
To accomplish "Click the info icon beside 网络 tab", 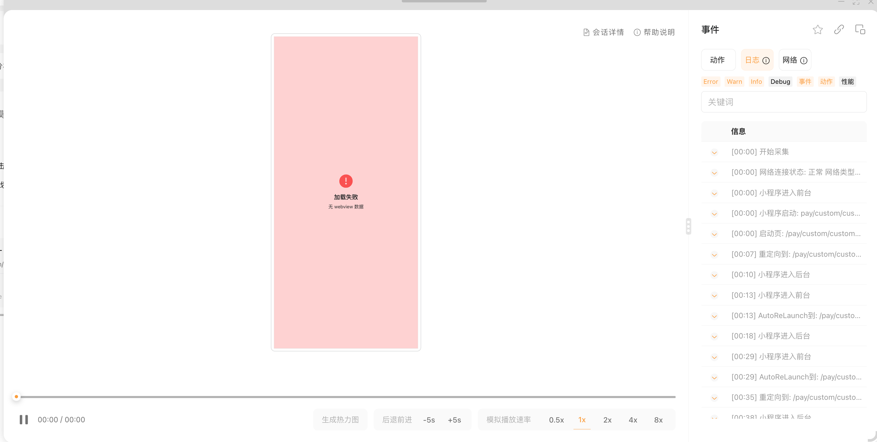I will (x=804, y=60).
